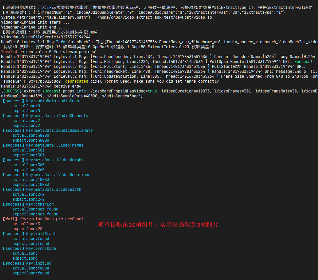Click Key:audioData.audioCount result header
Screen dimensions: 318x280
point(42,101)
